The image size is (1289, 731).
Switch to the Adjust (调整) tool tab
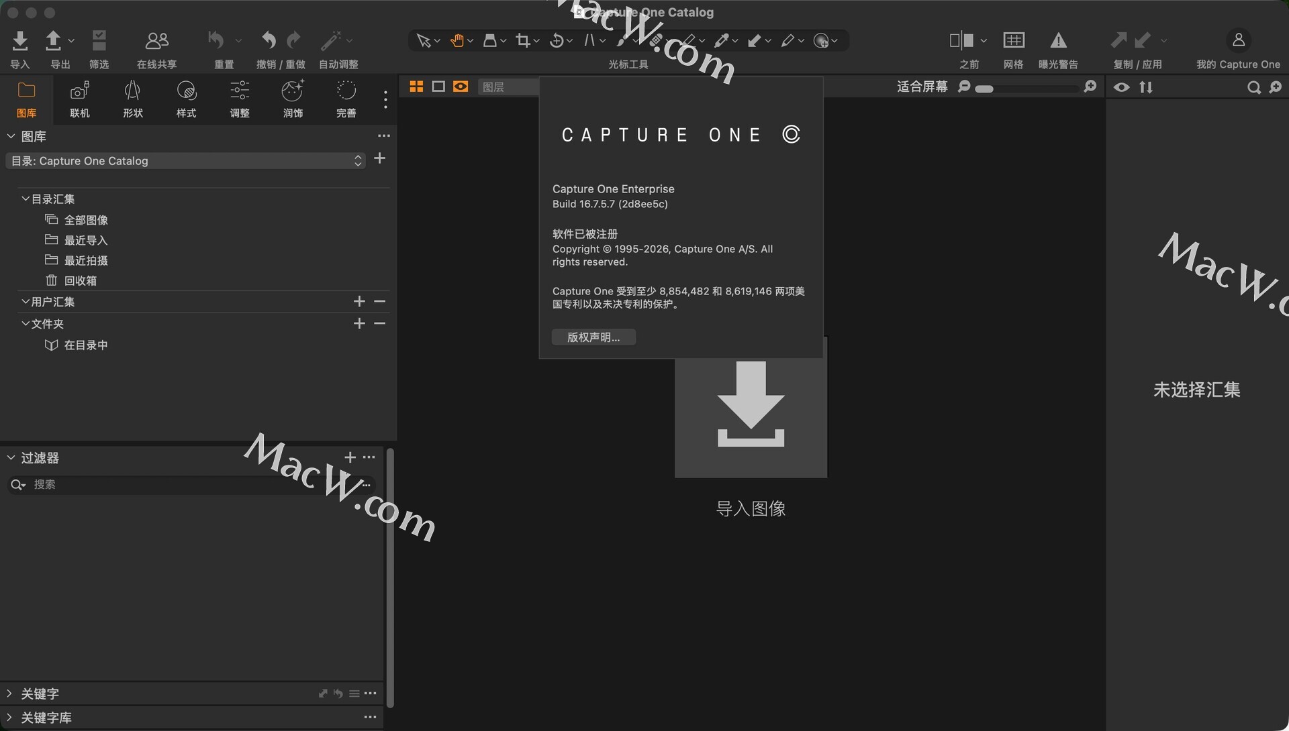240,98
